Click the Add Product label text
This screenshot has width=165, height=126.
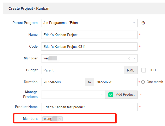point(125,95)
